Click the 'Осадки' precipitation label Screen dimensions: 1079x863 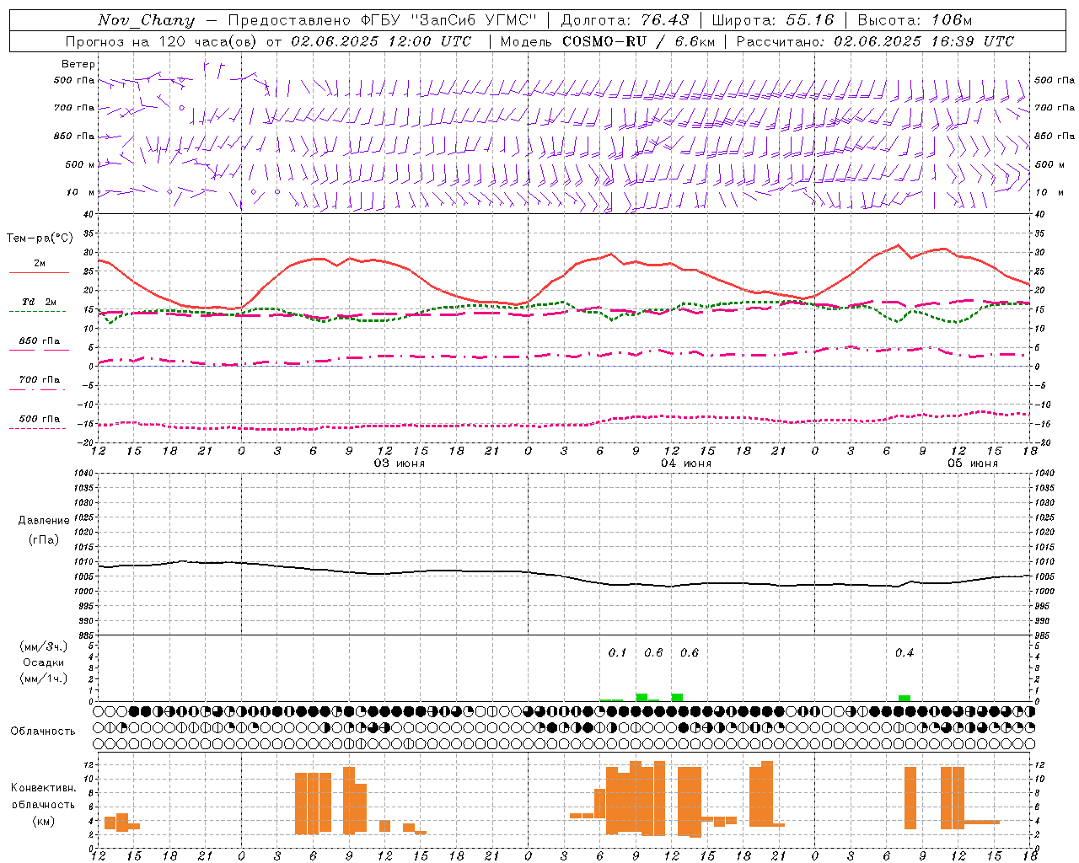pos(44,662)
